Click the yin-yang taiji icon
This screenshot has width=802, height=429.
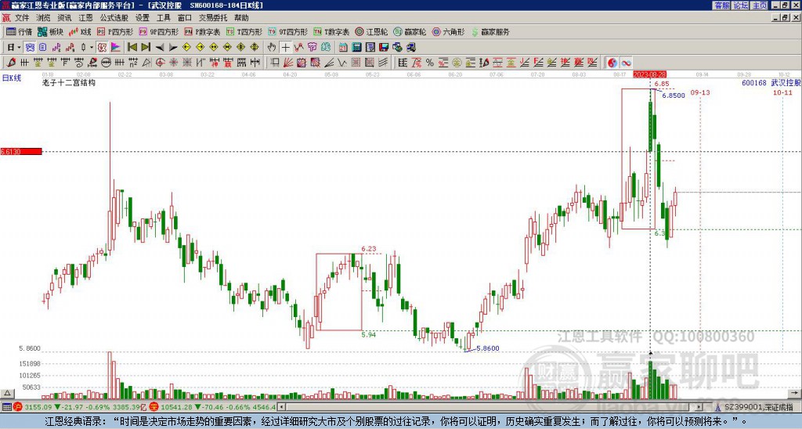(x=612, y=63)
